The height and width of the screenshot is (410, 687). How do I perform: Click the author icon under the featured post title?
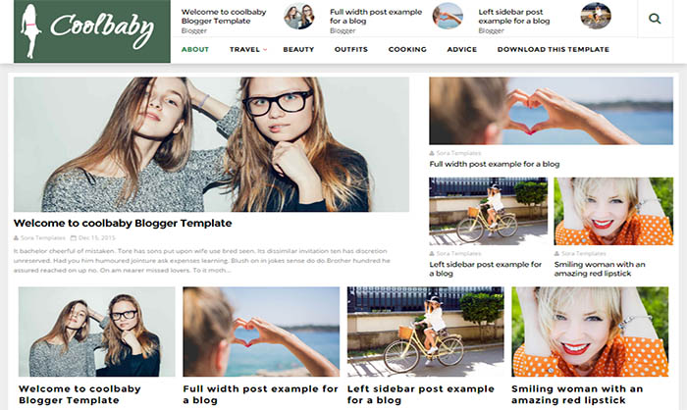17,237
